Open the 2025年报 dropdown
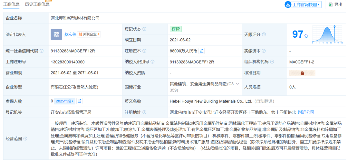 pos(64,101)
